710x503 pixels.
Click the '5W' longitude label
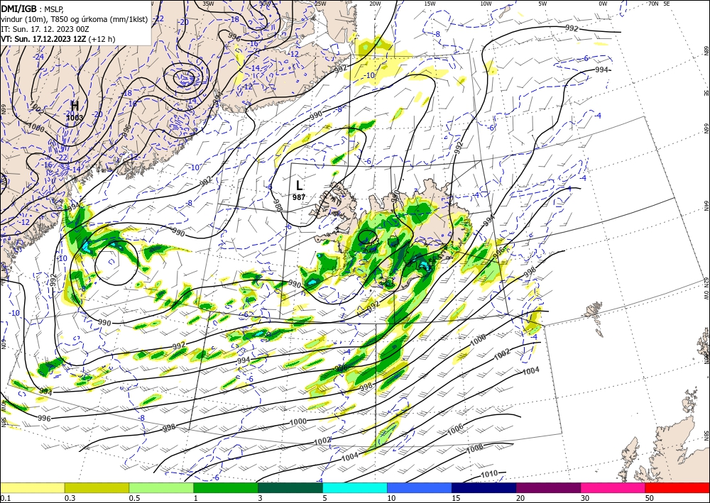coord(543,4)
